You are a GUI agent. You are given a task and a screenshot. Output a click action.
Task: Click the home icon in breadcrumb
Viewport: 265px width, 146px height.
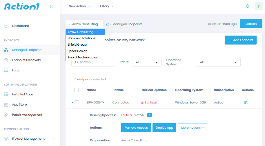tap(108, 24)
